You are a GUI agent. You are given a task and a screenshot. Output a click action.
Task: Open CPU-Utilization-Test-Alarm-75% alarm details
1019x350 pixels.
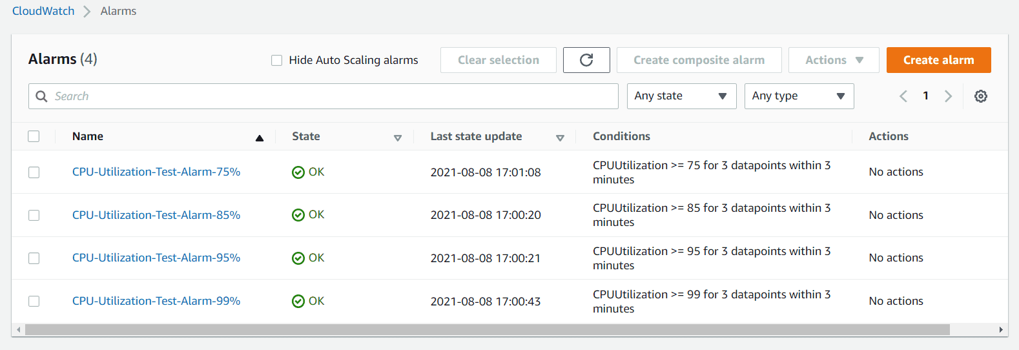156,172
